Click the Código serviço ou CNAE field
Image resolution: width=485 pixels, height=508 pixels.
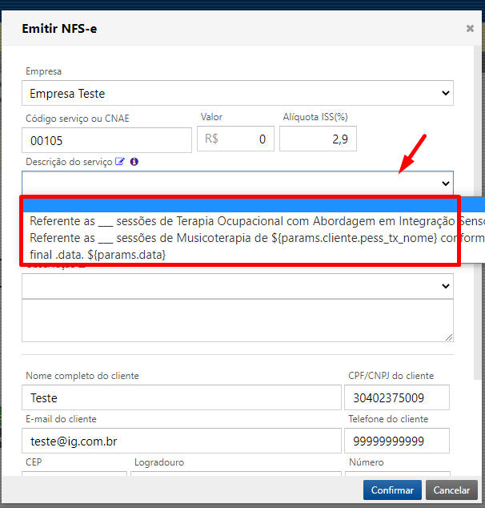pyautogui.click(x=106, y=140)
